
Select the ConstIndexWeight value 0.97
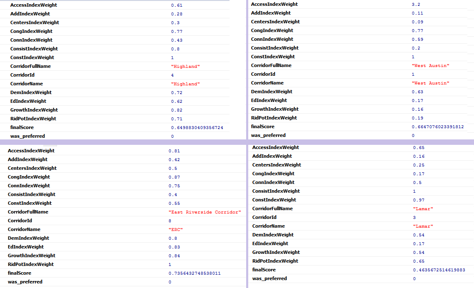[x=418, y=200]
